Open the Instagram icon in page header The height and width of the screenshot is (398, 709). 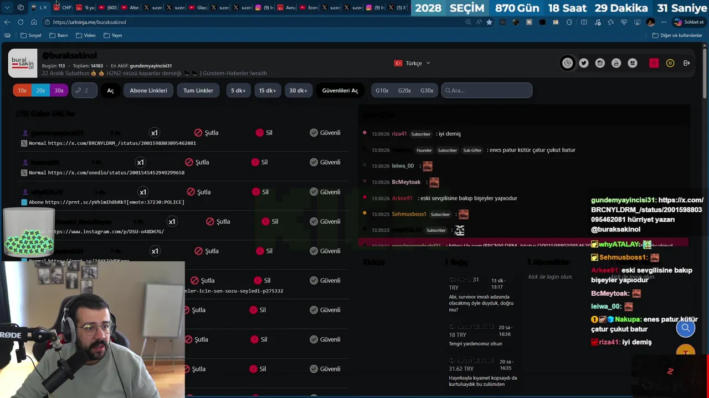[600, 63]
